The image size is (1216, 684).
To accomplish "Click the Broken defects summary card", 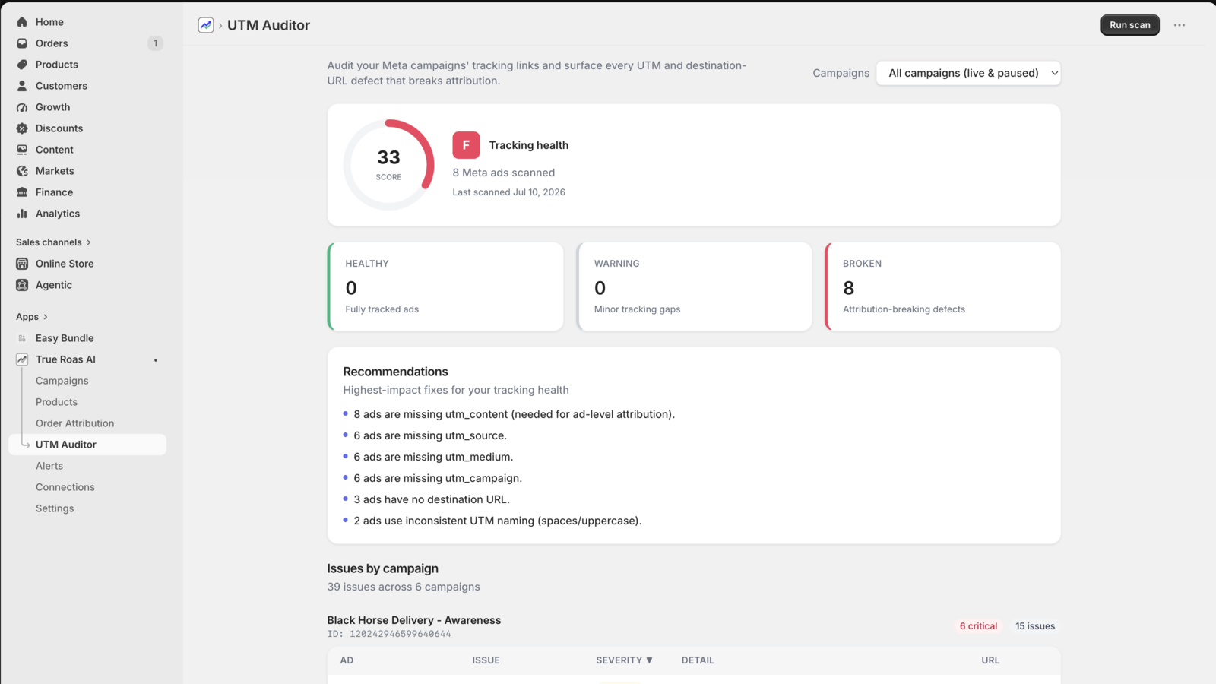I will tap(942, 287).
